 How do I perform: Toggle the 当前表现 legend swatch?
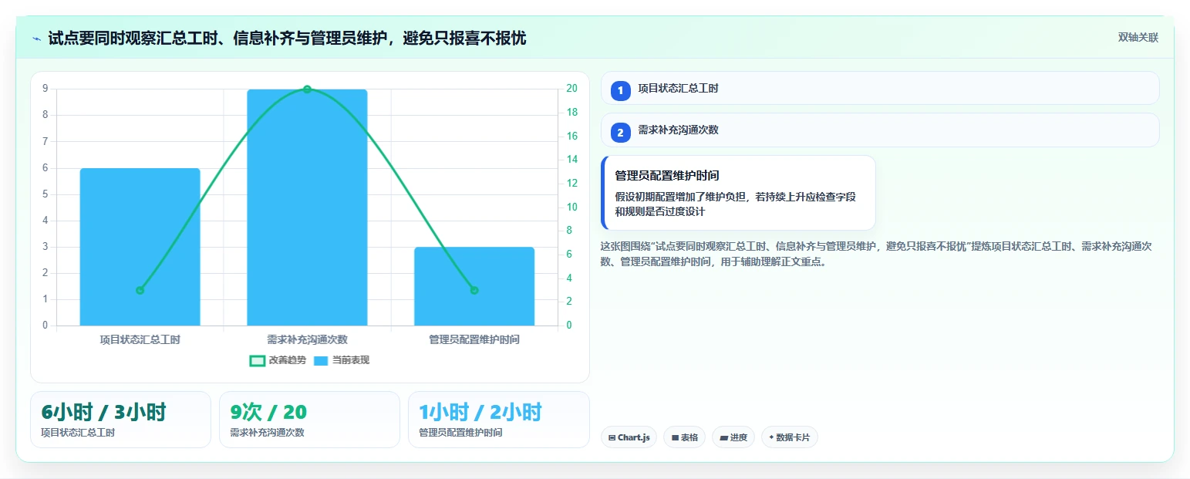321,360
